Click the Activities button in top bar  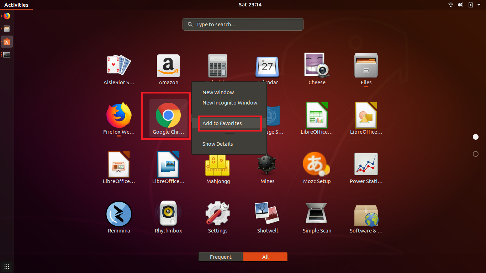(16, 5)
